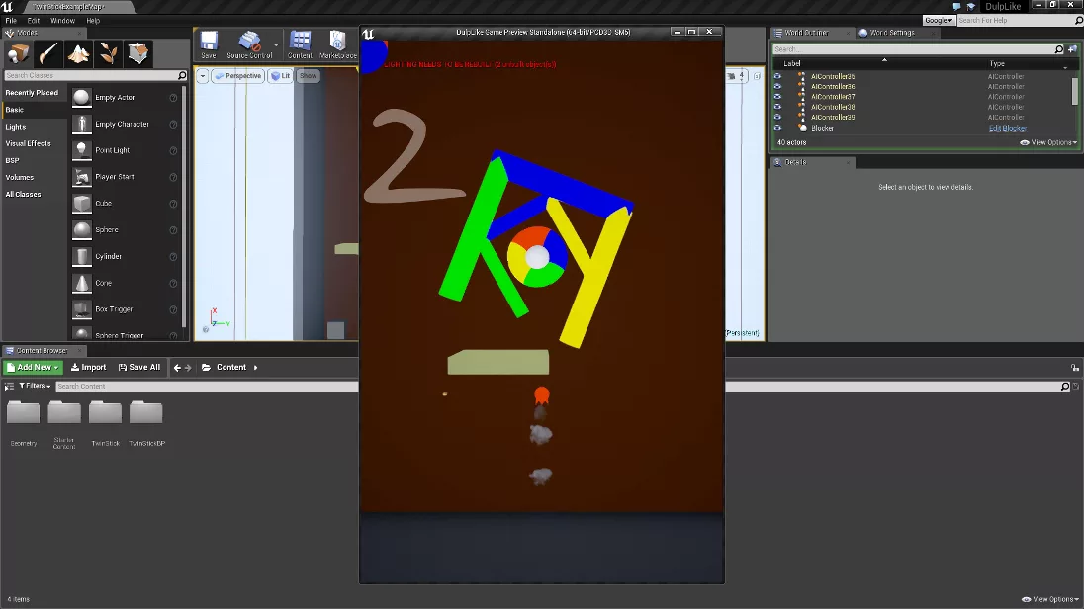The height and width of the screenshot is (609, 1084).
Task: Click the Add New button
Action: [33, 368]
